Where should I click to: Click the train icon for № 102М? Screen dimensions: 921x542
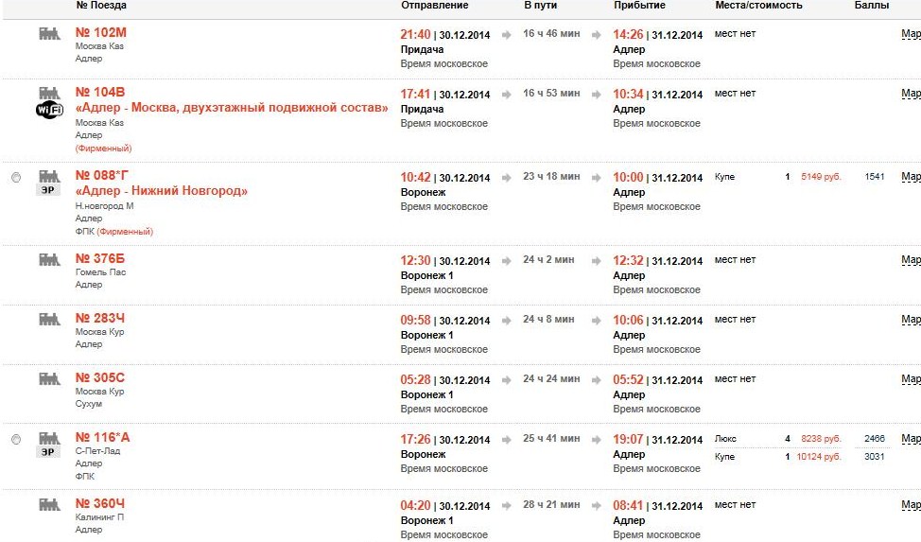click(49, 33)
